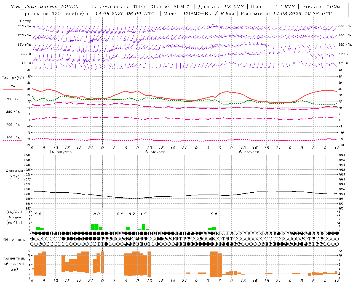Click the 0.1 precipitation total value
Viewport: 353px width, 283px height.
[x=120, y=214]
